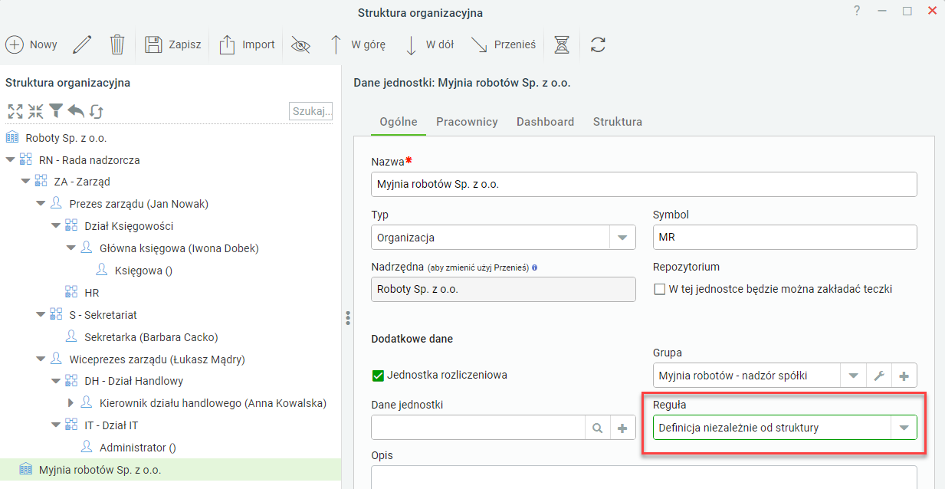The height and width of the screenshot is (489, 945).
Task: Click the collapse-all arrows icon in tree panel
Action: tap(35, 111)
